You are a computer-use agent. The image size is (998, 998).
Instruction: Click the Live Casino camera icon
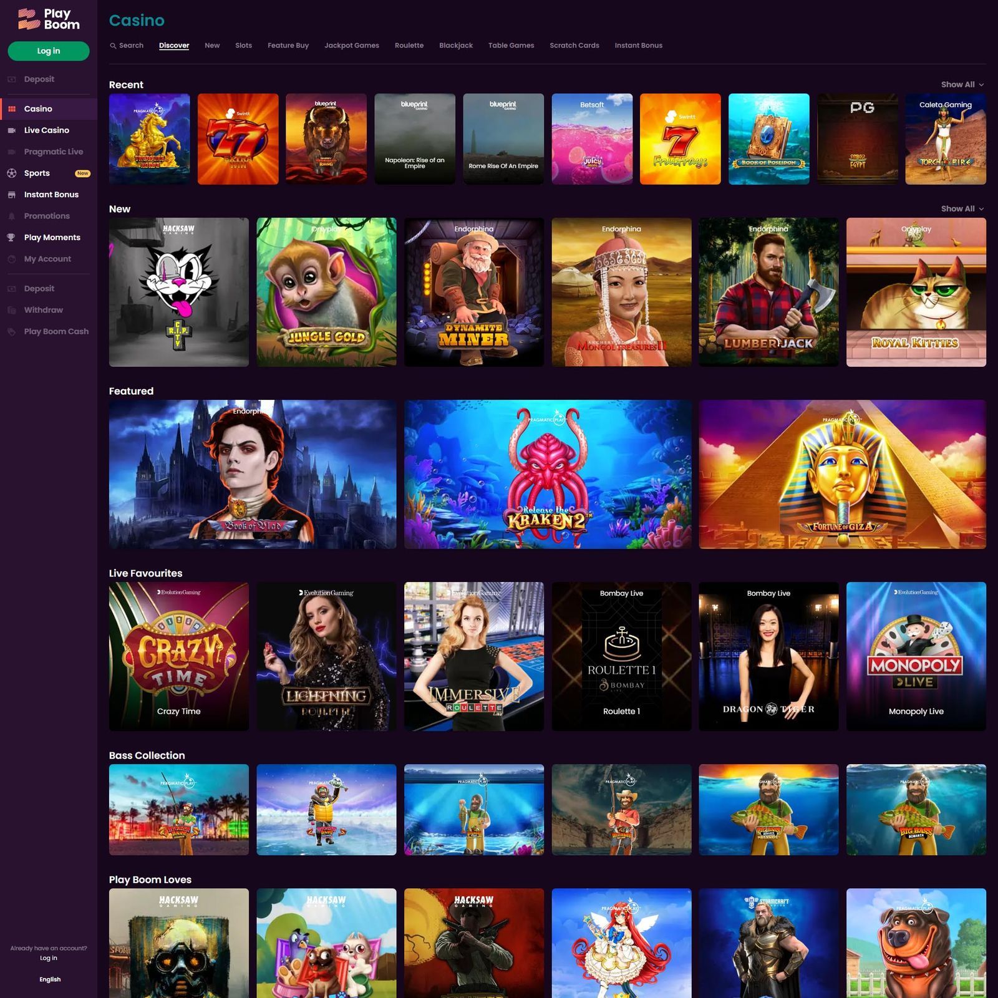tap(12, 130)
